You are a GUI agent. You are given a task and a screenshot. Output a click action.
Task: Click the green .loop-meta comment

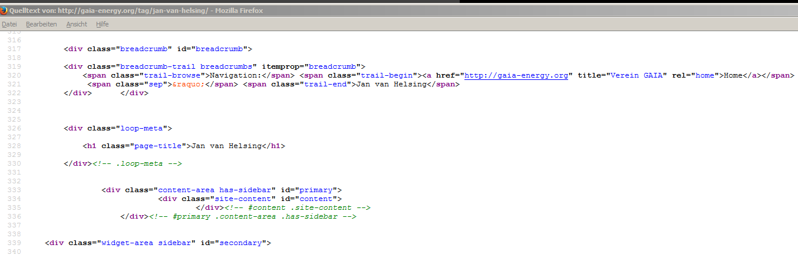(x=137, y=163)
